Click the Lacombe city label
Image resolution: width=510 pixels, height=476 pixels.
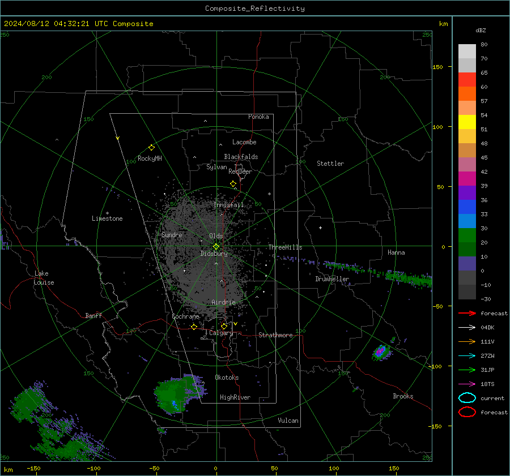tap(244, 142)
